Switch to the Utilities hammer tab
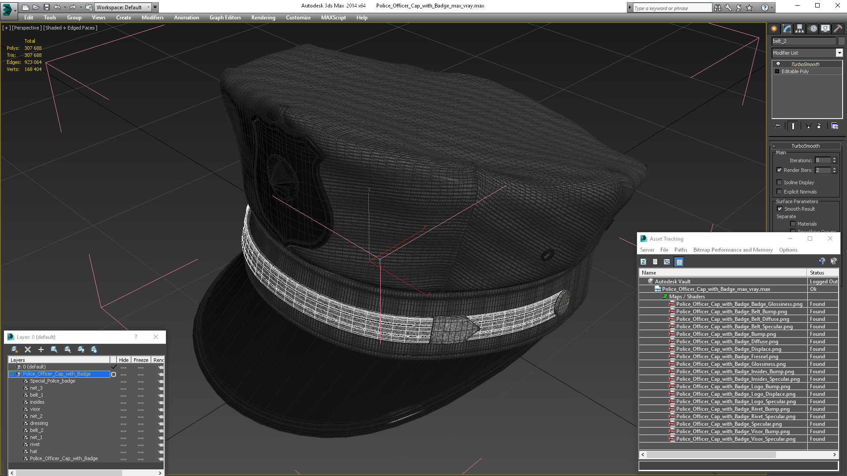Image resolution: width=847 pixels, height=476 pixels. pyautogui.click(x=838, y=29)
